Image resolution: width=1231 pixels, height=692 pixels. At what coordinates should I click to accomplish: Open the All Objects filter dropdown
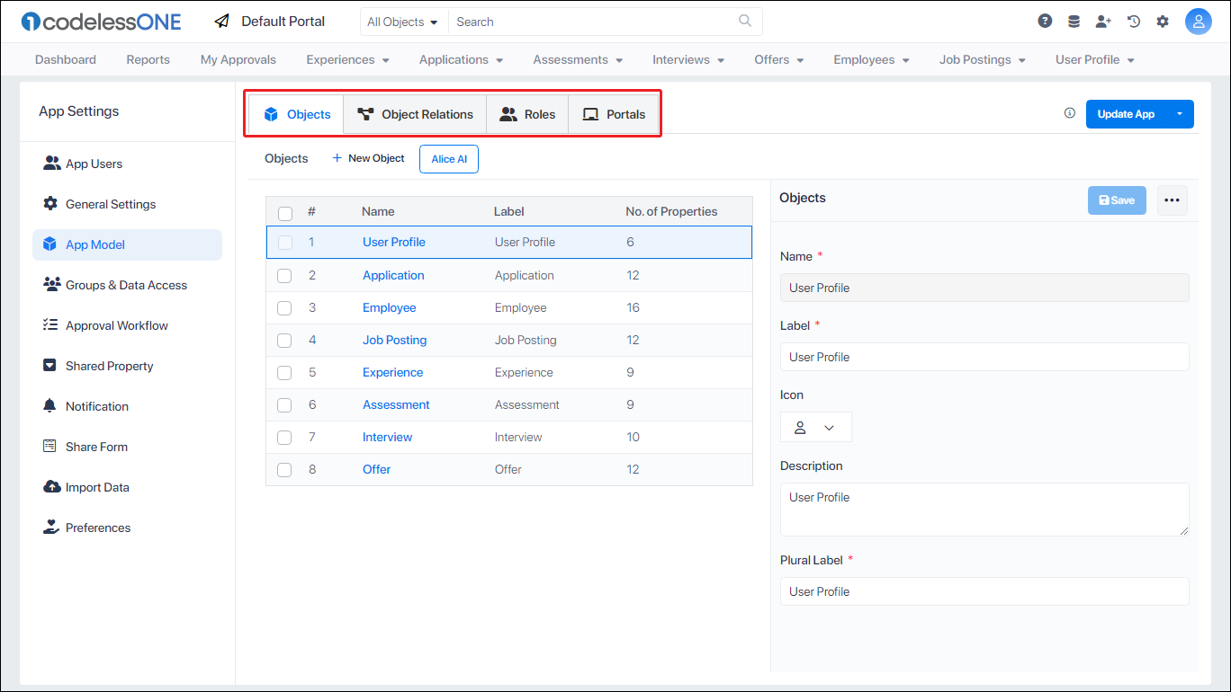(x=402, y=21)
